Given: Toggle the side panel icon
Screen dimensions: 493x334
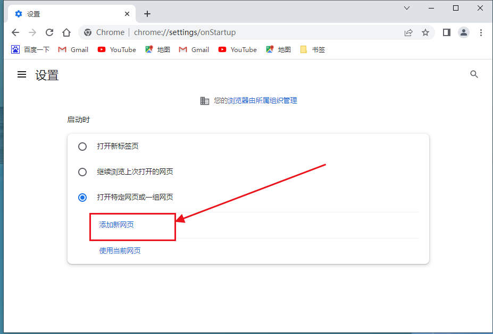Looking at the screenshot, I should (447, 32).
